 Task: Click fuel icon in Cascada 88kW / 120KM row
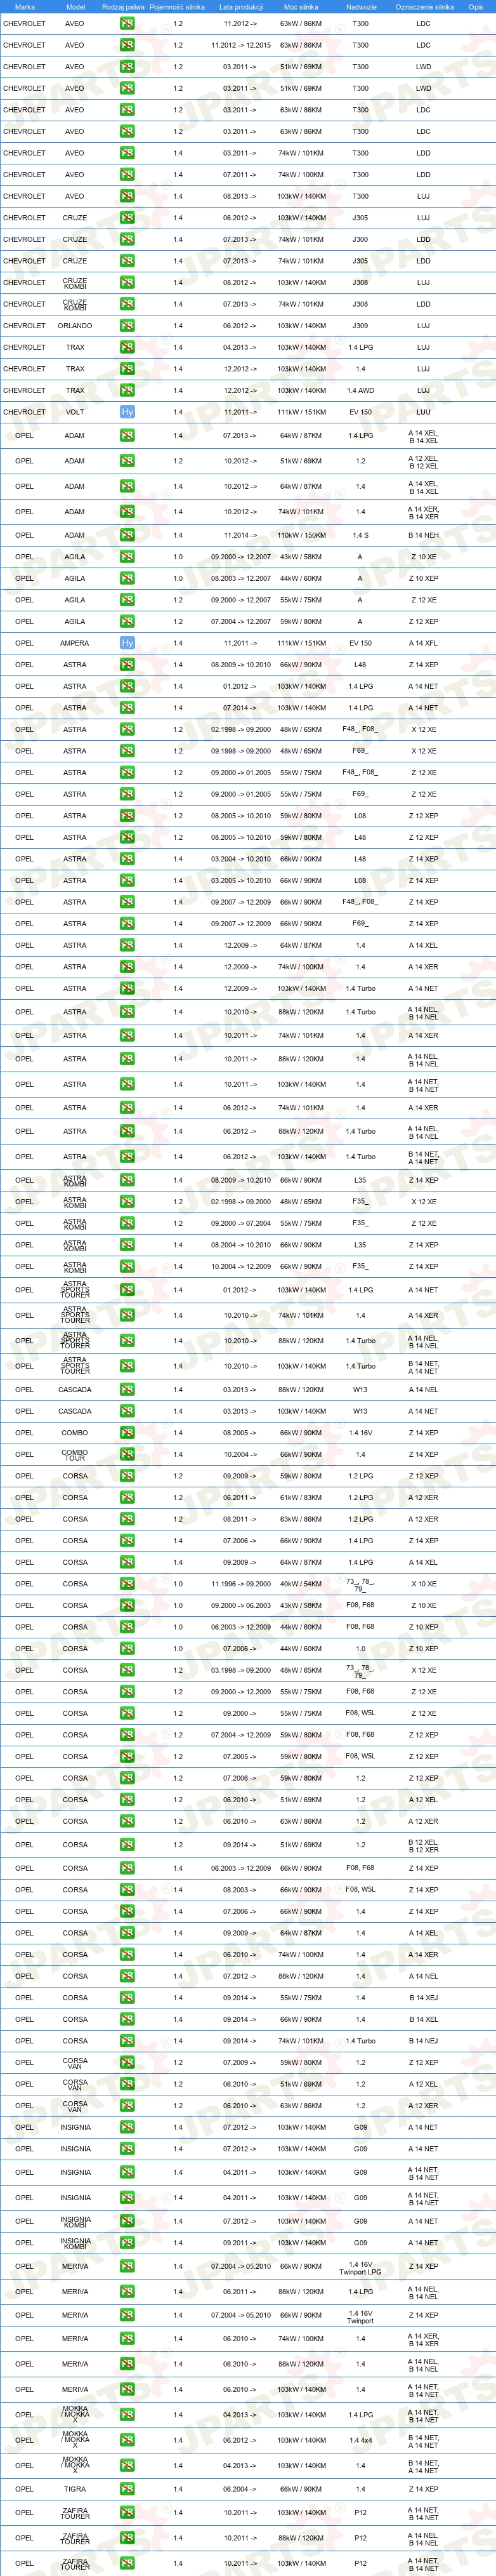[127, 1389]
